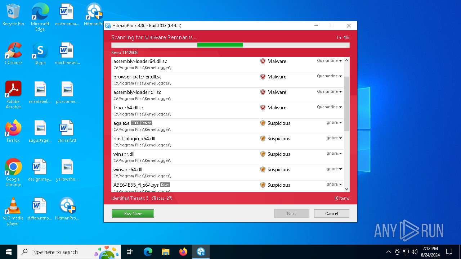Click the malware icon for browser-patcher.dll.sc
This screenshot has height=259, width=461.
pos(263,77)
